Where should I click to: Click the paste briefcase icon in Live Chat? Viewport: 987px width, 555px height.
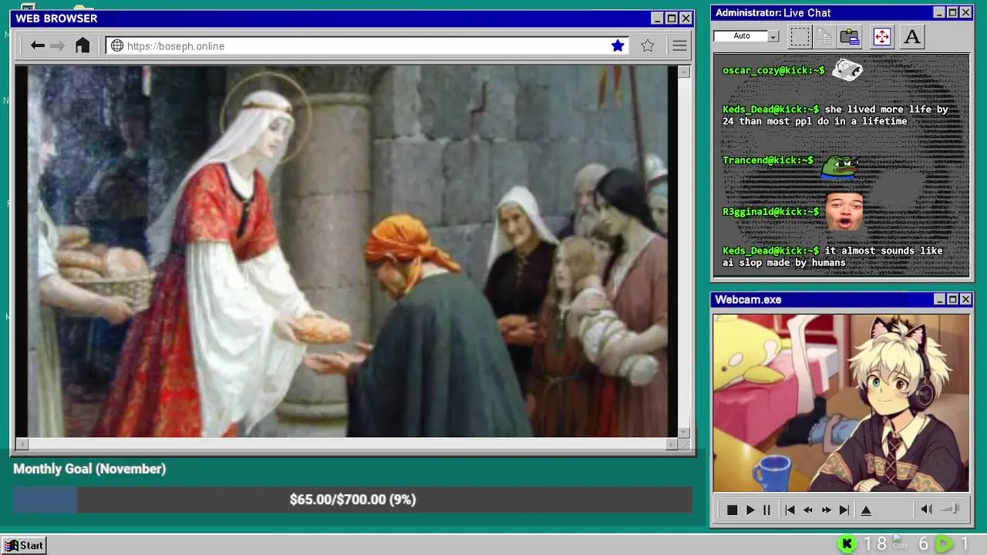pos(850,36)
